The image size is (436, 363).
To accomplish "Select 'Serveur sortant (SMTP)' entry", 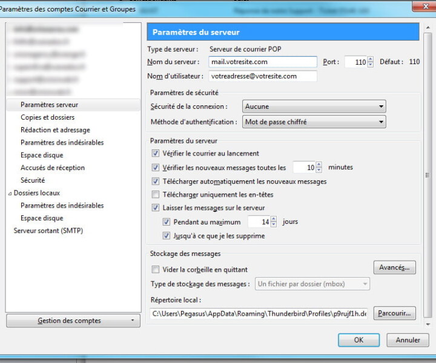I will coord(48,231).
